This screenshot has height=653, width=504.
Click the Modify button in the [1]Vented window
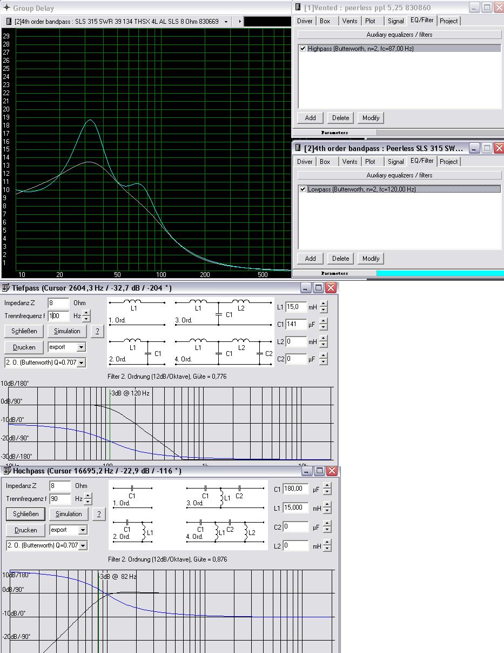[371, 118]
